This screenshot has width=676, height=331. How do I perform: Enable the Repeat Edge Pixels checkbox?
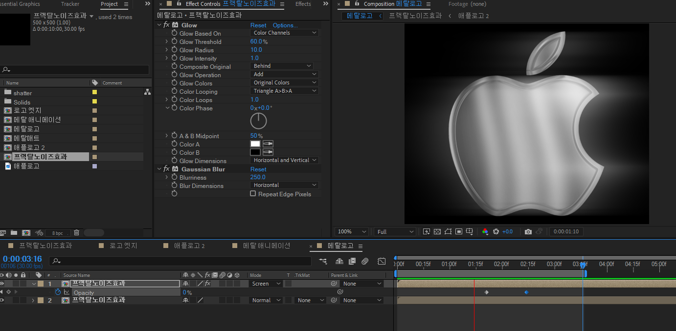click(x=253, y=193)
